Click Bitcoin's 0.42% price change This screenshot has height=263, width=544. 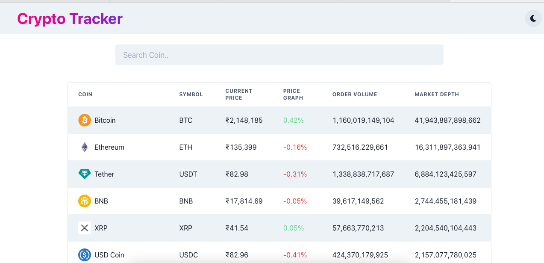click(294, 120)
